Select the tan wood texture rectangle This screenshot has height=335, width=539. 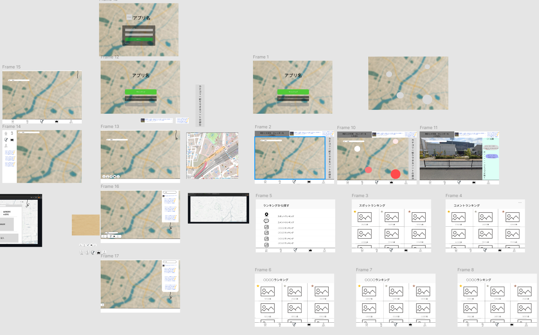point(86,225)
